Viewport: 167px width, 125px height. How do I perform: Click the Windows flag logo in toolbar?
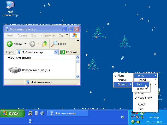[x=75, y=35]
